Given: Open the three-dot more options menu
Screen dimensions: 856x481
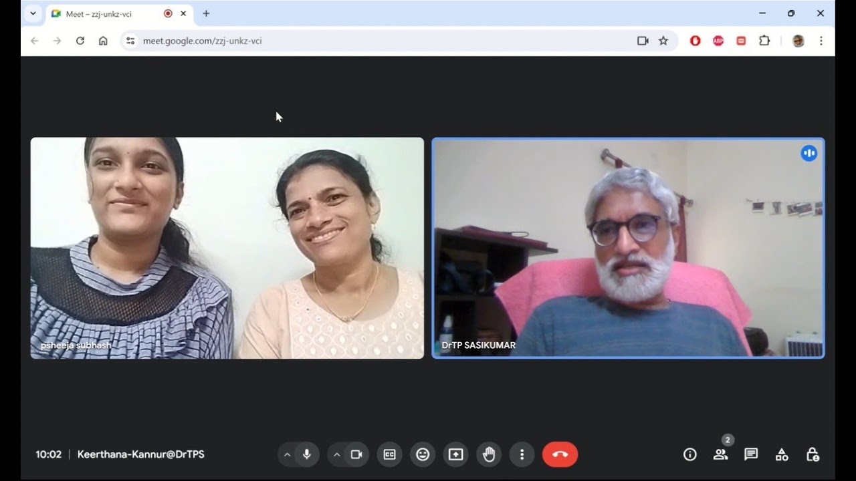Looking at the screenshot, I should (522, 454).
